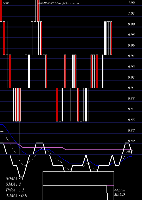
Task: Select the 1.02 price axis label
Action: pos(131,3)
